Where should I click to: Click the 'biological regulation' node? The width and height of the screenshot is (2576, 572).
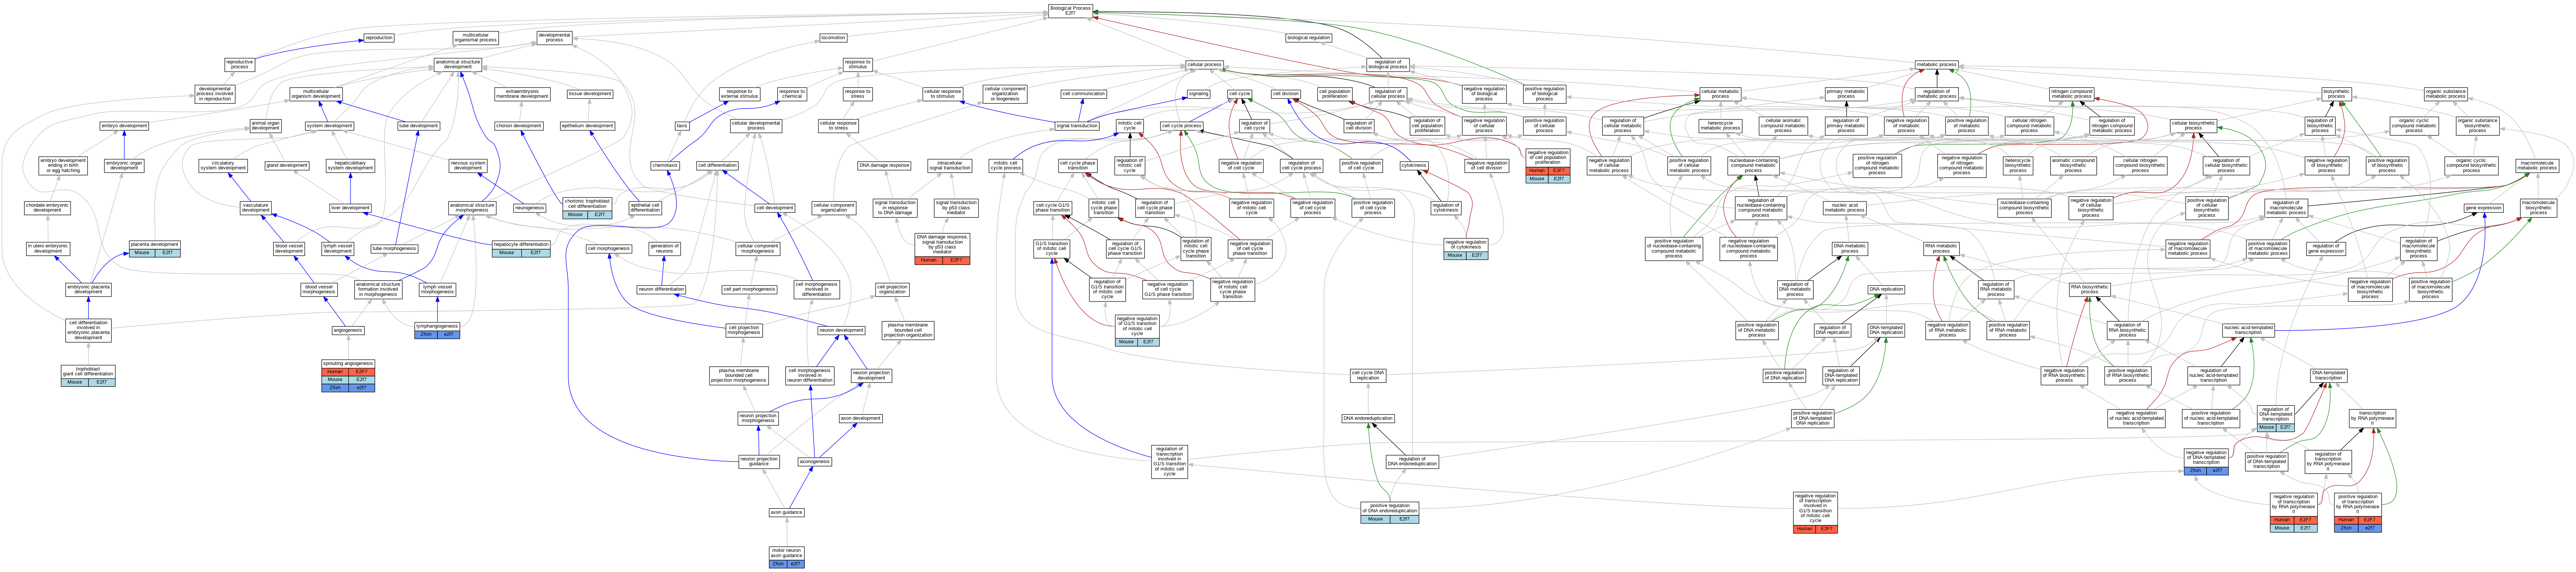[x=1308, y=38]
